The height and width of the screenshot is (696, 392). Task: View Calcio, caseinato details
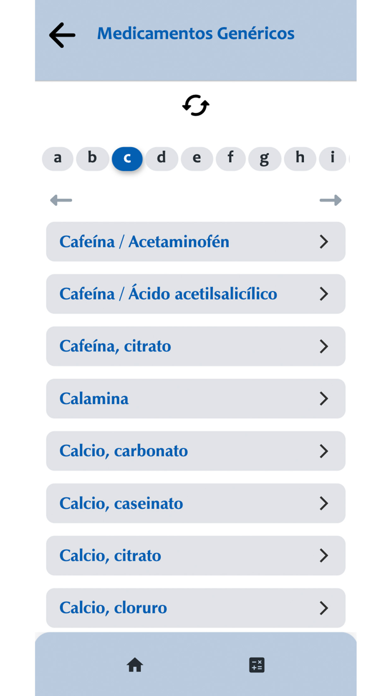[x=121, y=503]
